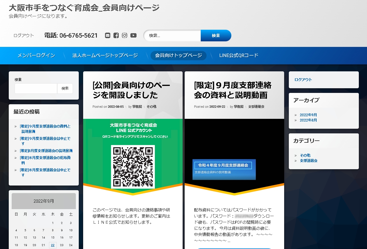Open 法人ホームページトップページ menu item

[105, 55]
